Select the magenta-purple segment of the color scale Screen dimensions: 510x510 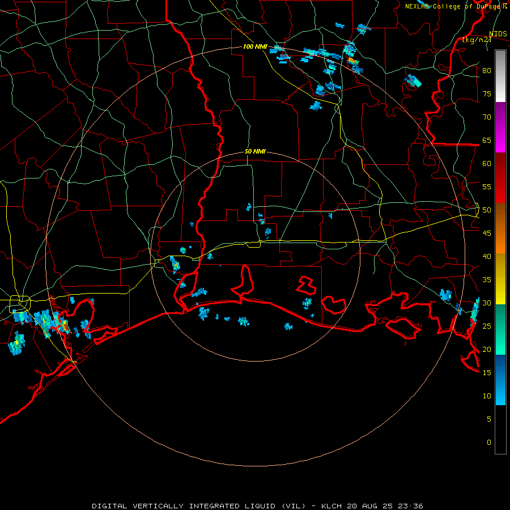[x=500, y=127]
